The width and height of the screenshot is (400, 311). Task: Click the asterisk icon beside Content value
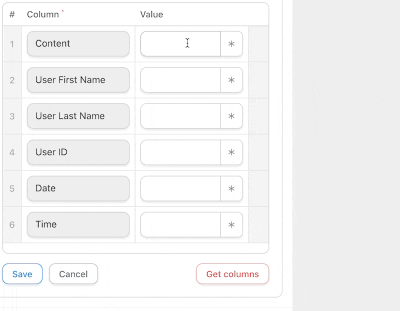(x=231, y=44)
